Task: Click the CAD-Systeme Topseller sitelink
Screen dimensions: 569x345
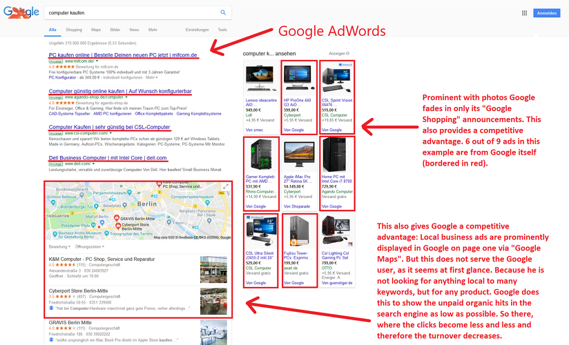Action: point(69,114)
